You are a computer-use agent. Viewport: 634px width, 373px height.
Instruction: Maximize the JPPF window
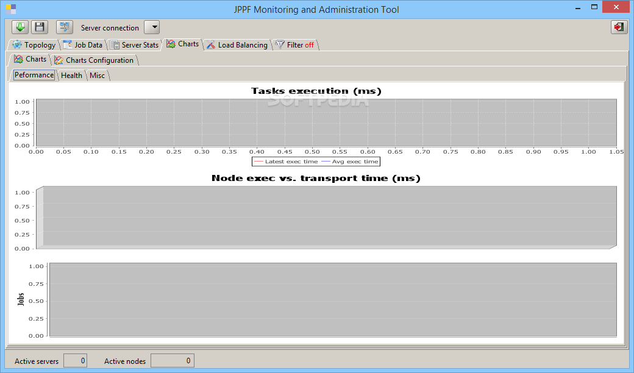click(x=594, y=7)
